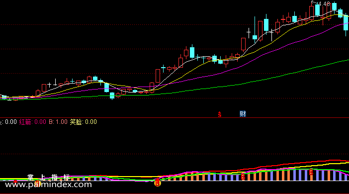The height and width of the screenshot is (194, 349).
Task: Click the red S sell marker below candlesticks
Action: 220,114
